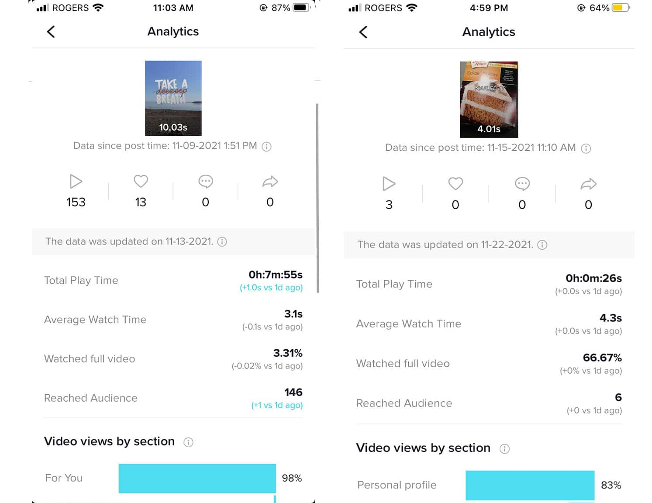Open the Take A Deep Breath video thumbnail

pyautogui.click(x=173, y=98)
